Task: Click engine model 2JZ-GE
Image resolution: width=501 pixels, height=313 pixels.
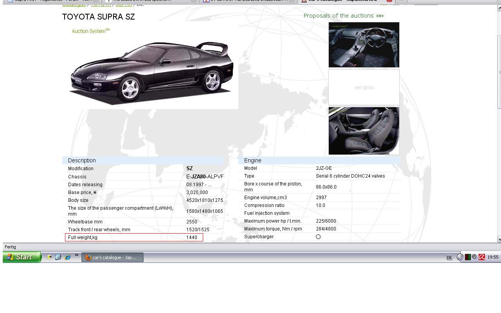Action: point(324,168)
